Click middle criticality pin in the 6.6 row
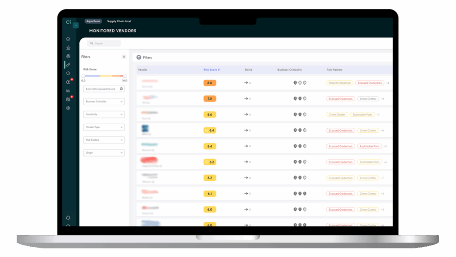The image size is (456, 257). coord(300,114)
